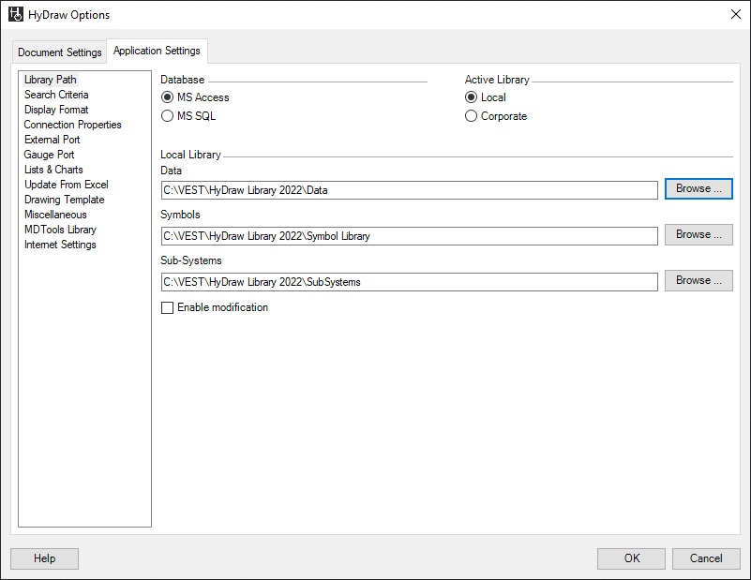The image size is (751, 580).
Task: Switch to the Application Settings tab
Action: pyautogui.click(x=156, y=52)
